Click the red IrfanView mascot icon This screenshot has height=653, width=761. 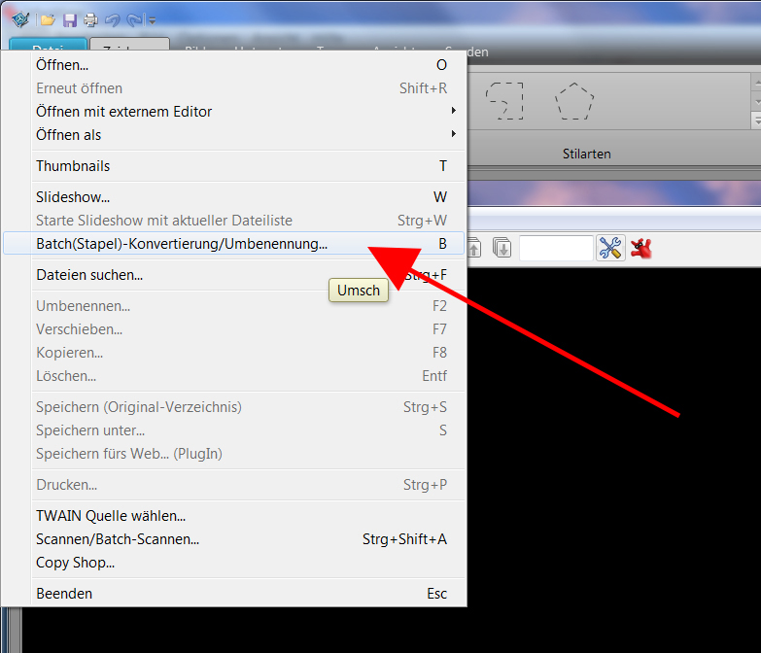point(641,249)
